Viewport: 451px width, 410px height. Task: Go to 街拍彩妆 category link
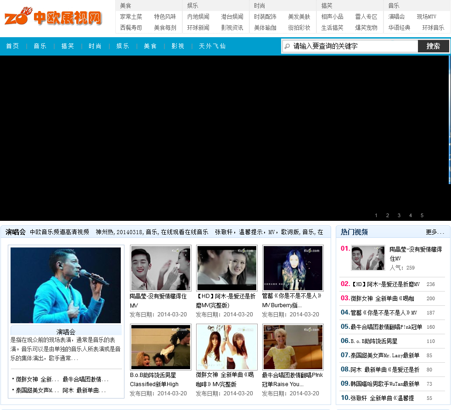coord(299,28)
